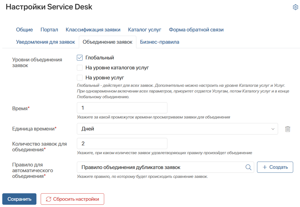Switch to the Бизнес-правила tab

coord(160,42)
